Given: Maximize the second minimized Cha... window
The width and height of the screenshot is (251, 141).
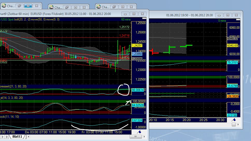Looking at the screenshot, I should coord(75,7).
